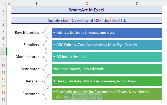Image resolution: width=167 pixels, height=105 pixels.
Task: Select the brace beside Raw Materials
Action: point(45,33)
